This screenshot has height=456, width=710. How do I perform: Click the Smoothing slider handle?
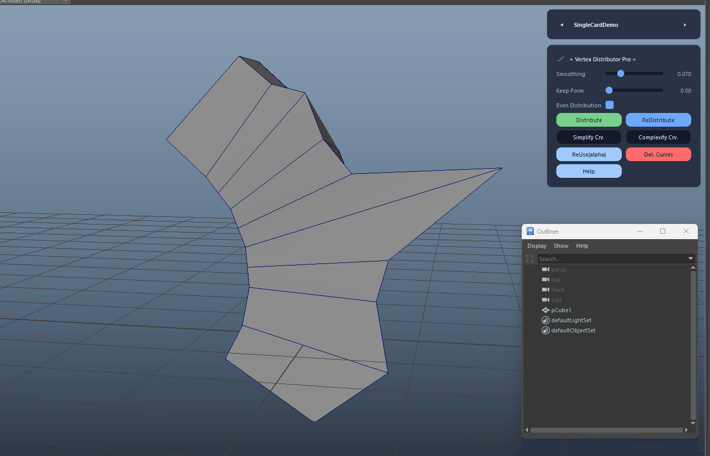pos(621,73)
